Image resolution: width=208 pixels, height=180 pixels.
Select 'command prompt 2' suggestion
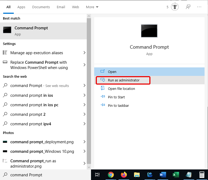[44, 114]
